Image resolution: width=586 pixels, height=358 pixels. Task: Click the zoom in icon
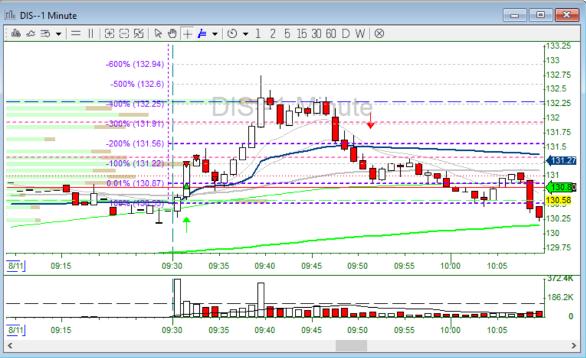pos(109,33)
